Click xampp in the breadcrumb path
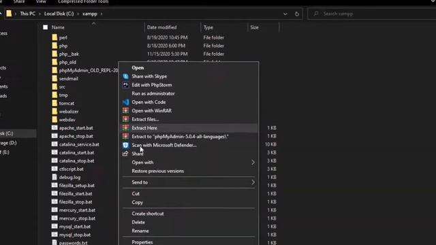This screenshot has width=436, height=245. pyautogui.click(x=90, y=14)
